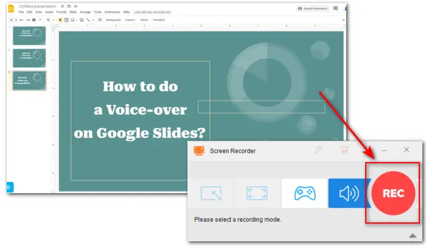This screenshot has width=426, height=248.
Task: Click the Transition toolbar button
Action: tap(159, 20)
